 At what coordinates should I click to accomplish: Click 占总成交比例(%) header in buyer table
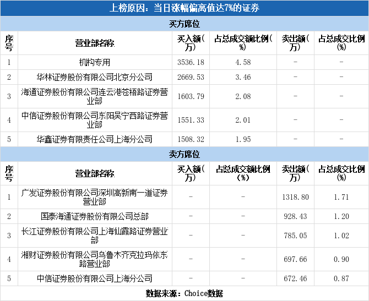341,43
